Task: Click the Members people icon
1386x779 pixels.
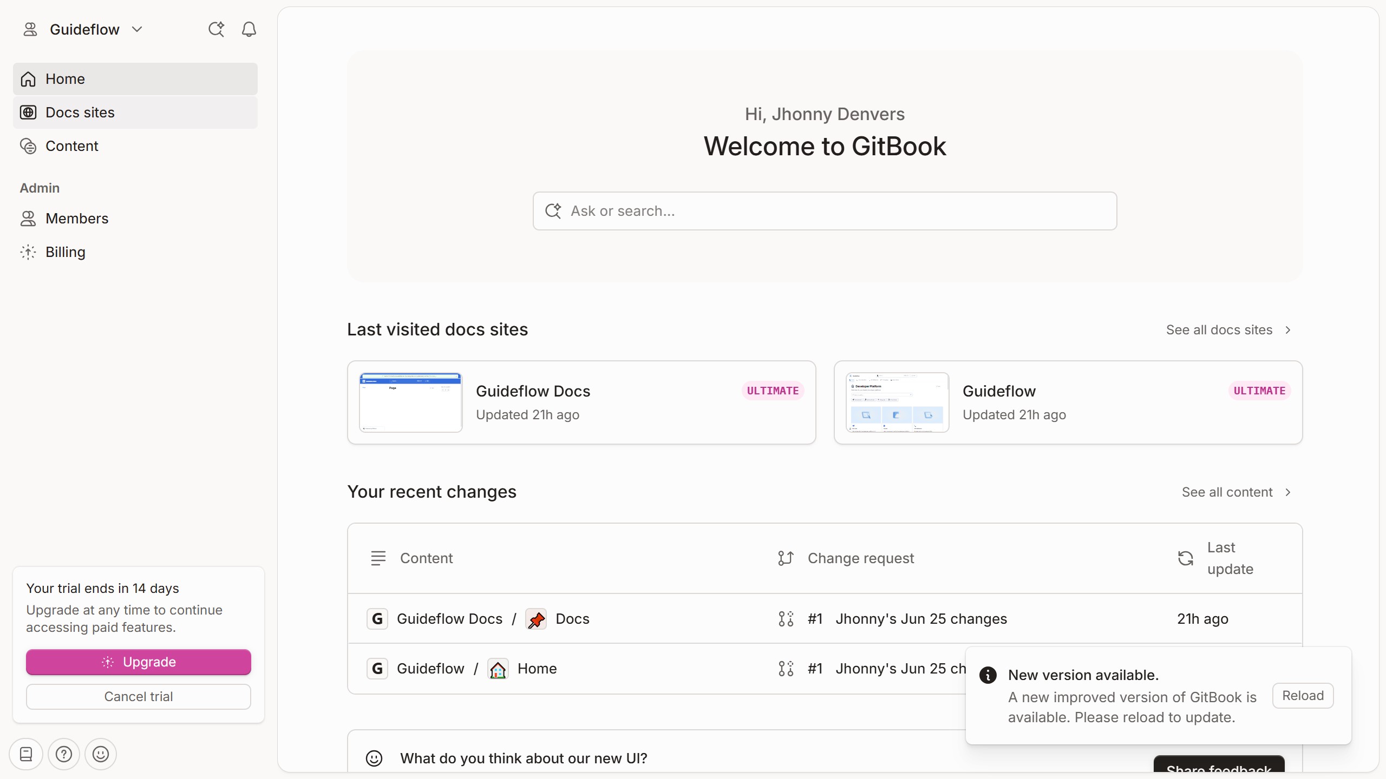Action: [x=28, y=219]
